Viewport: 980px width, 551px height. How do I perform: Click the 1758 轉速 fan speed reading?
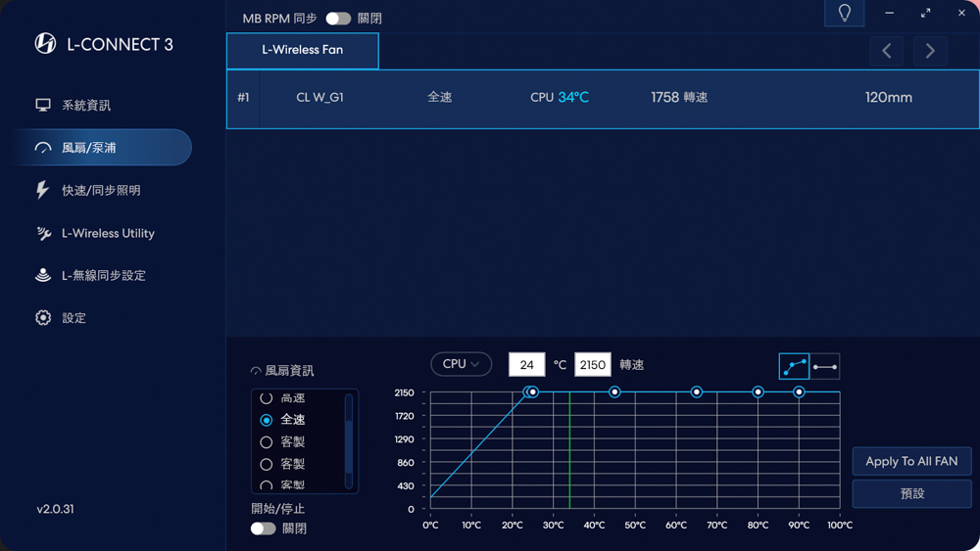click(679, 97)
